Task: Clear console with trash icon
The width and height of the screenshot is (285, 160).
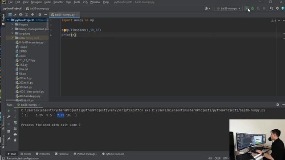Action: [15, 140]
